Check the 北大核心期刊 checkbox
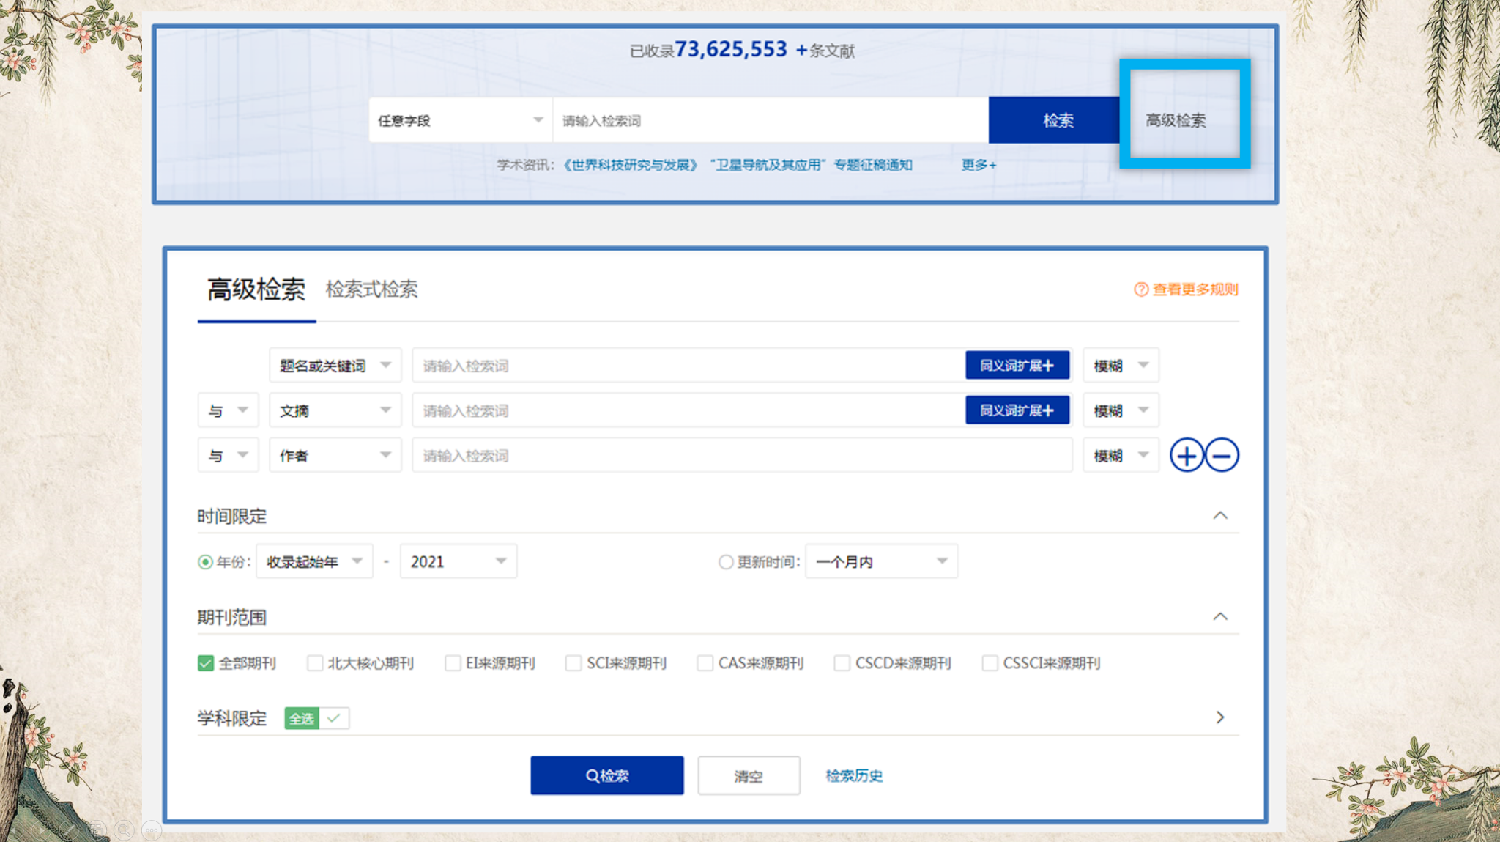This screenshot has height=842, width=1500. 315,663
